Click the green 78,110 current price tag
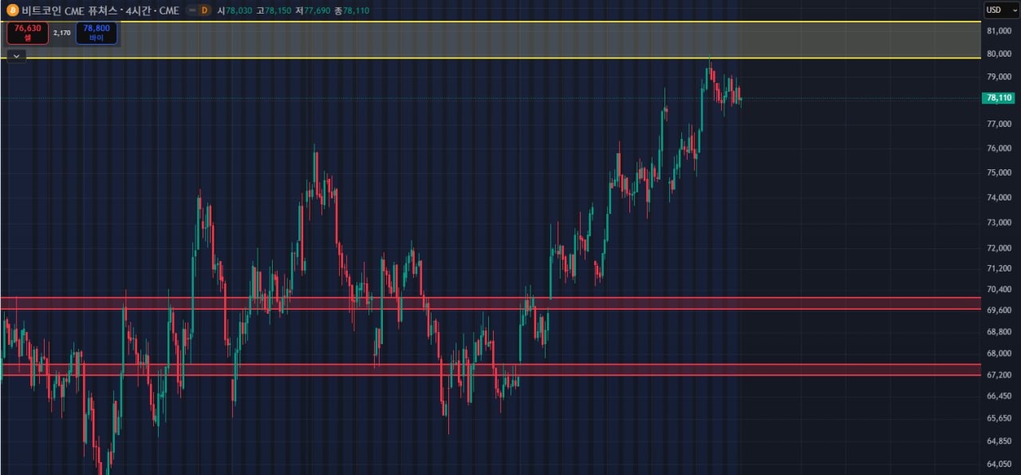The image size is (1021, 475). (x=999, y=97)
